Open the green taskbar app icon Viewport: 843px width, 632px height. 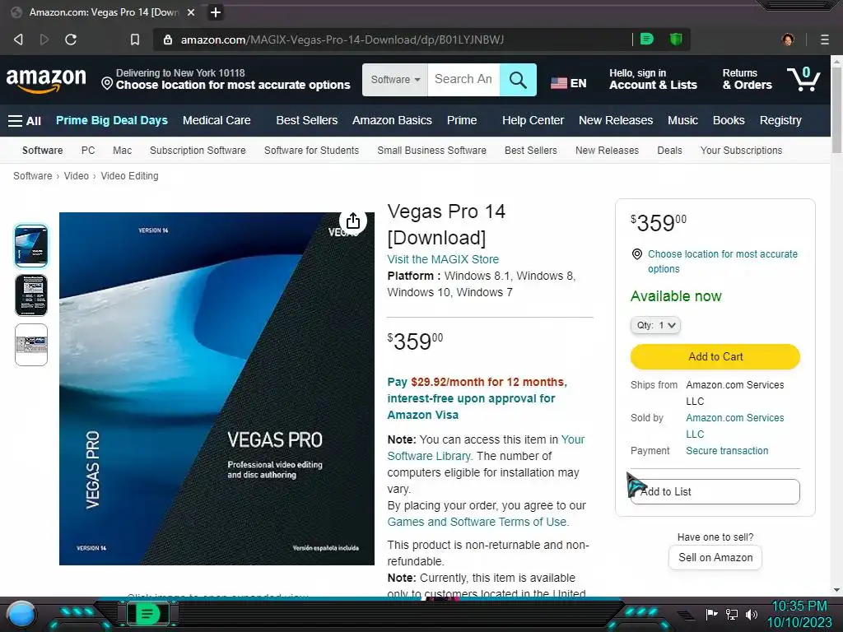pyautogui.click(x=147, y=613)
